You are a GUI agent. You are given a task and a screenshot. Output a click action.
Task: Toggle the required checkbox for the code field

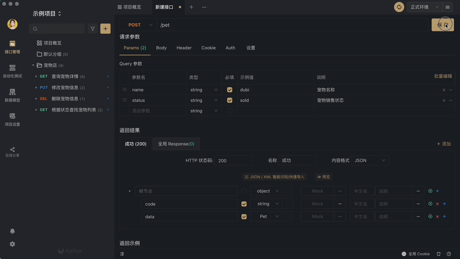pos(244,204)
